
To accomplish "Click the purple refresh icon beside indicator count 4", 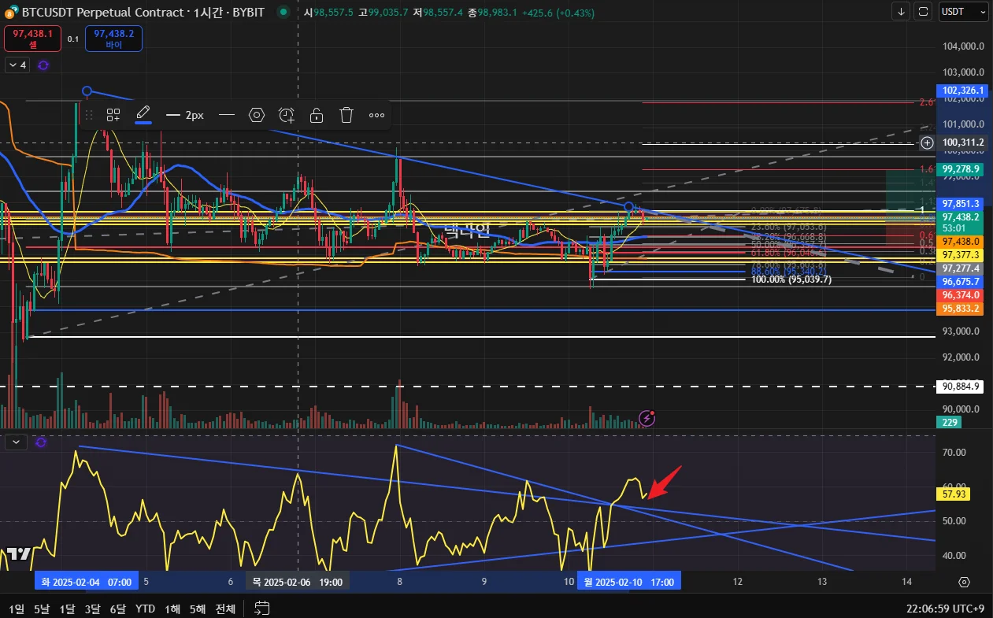I will [x=43, y=65].
